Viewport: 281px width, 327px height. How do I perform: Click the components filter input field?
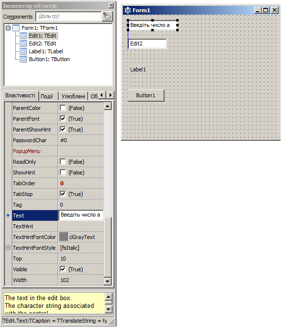69,16
